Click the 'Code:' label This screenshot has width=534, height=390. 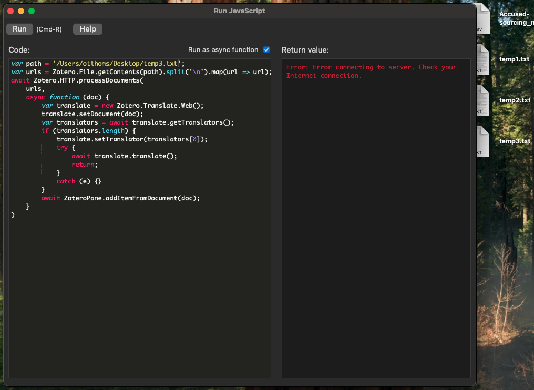click(x=19, y=50)
